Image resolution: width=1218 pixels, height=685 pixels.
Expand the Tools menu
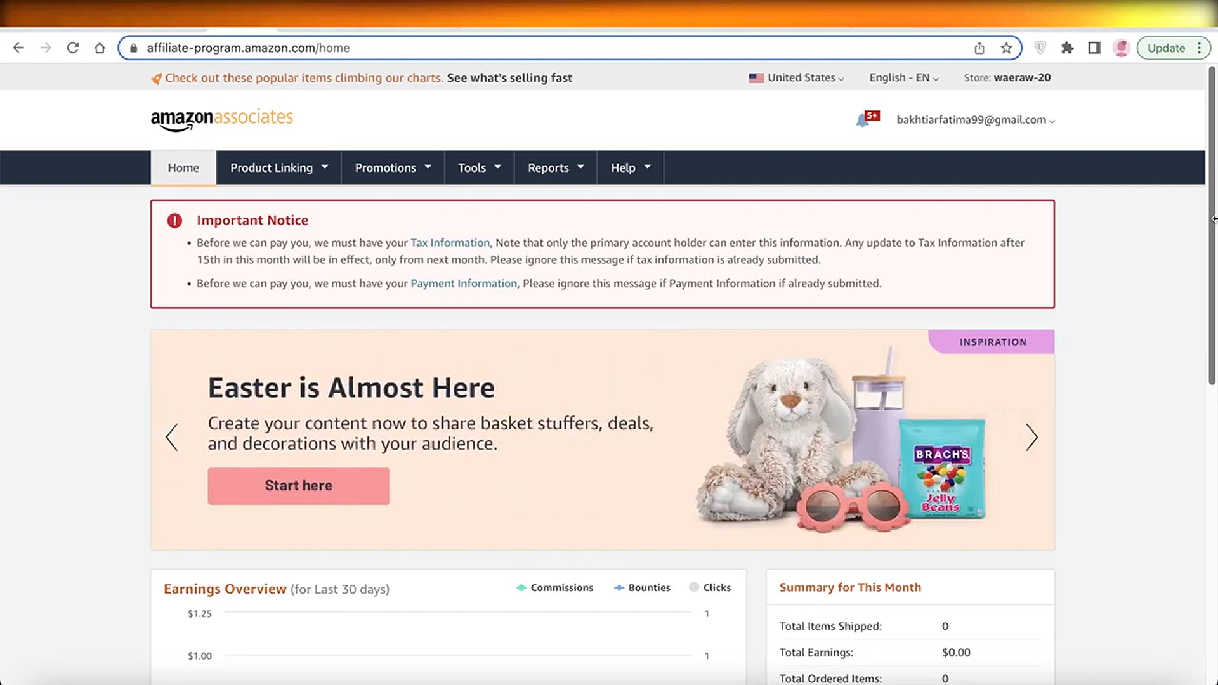pos(479,167)
